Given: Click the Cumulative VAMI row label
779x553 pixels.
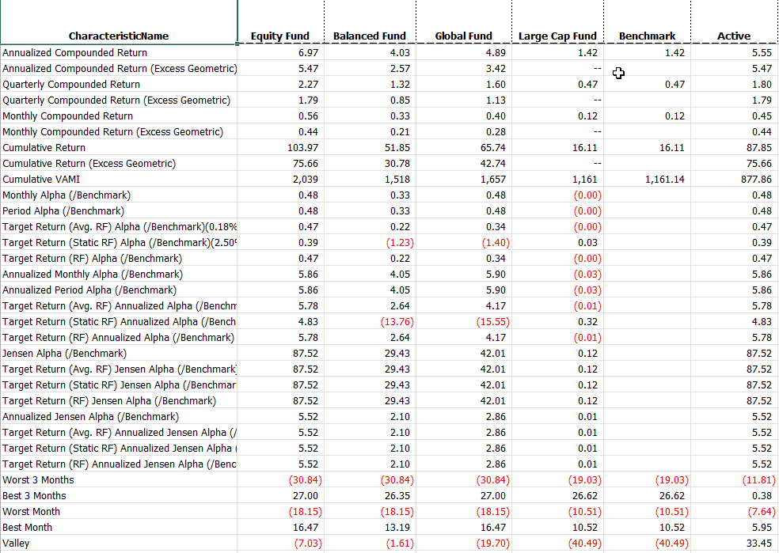Looking at the screenshot, I should point(41,180).
